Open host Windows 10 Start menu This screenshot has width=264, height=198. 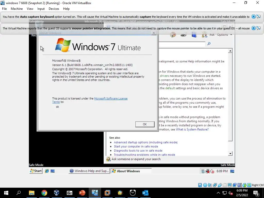(6, 193)
